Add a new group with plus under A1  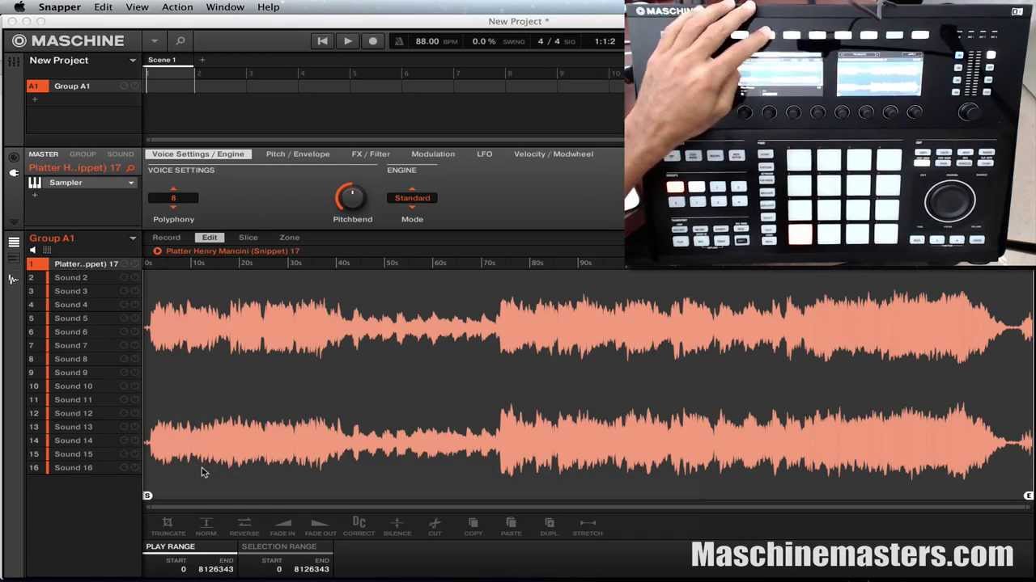click(x=35, y=99)
